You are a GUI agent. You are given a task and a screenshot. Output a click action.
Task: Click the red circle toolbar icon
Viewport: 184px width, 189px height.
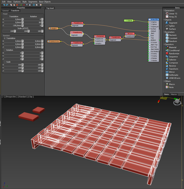(24, 5)
